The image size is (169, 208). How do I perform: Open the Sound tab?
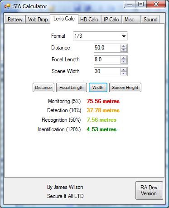point(150,20)
